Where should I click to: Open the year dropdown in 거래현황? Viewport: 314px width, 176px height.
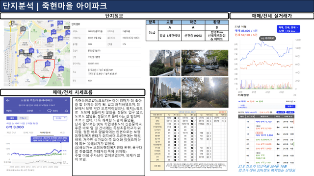(290, 101)
